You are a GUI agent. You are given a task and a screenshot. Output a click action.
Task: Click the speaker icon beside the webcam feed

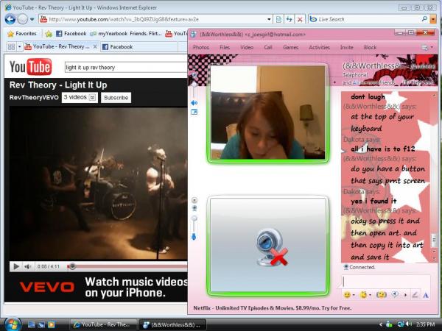(194, 103)
